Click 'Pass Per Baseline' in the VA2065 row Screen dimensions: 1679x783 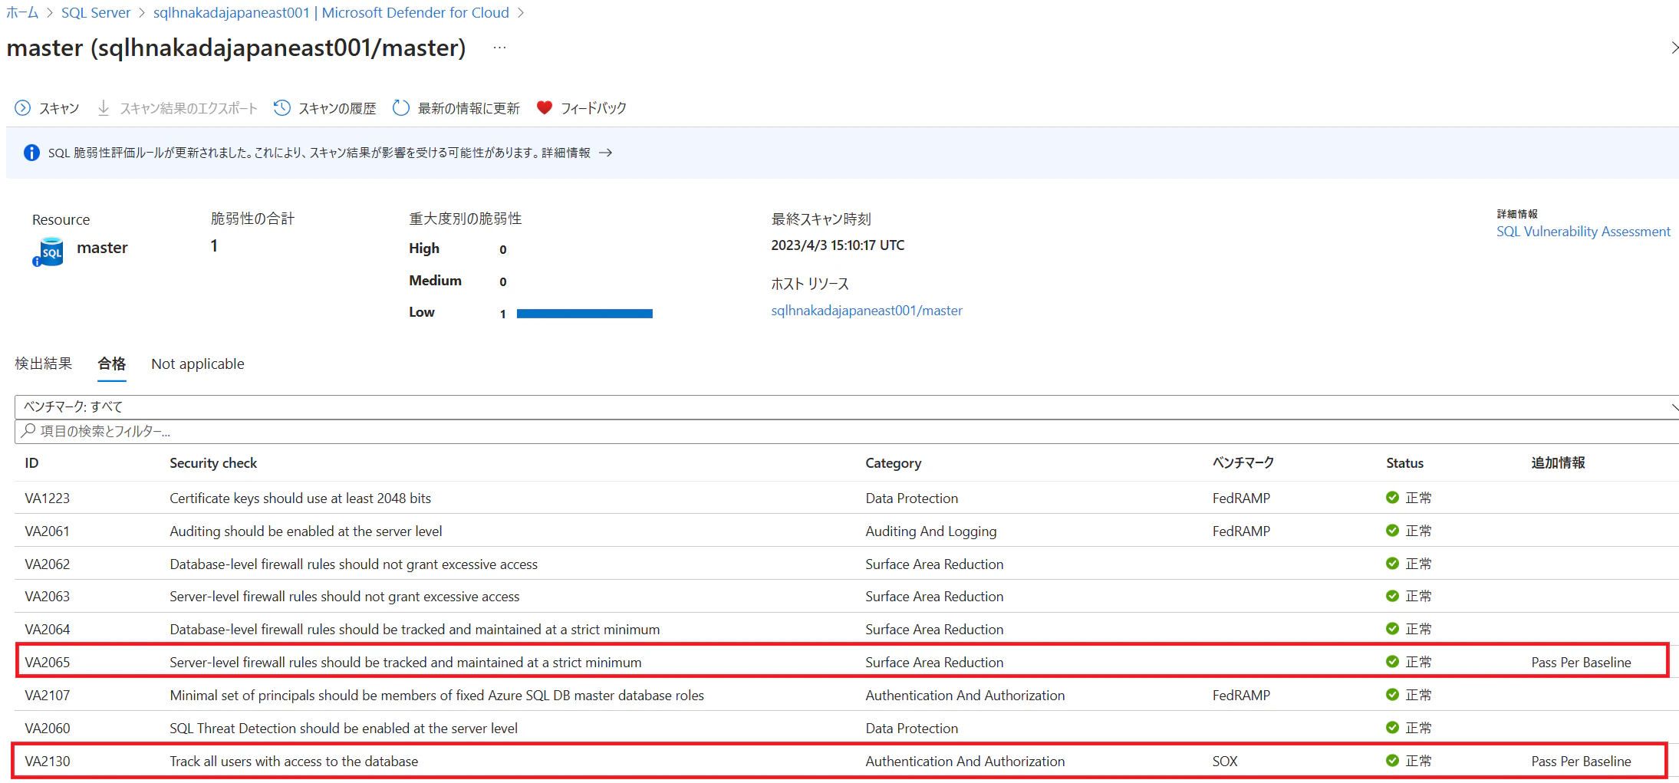click(x=1582, y=663)
